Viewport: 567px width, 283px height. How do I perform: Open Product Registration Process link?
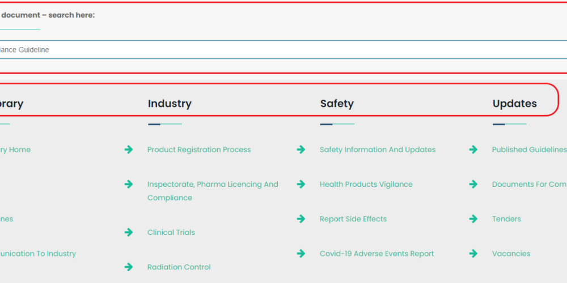[x=199, y=149]
